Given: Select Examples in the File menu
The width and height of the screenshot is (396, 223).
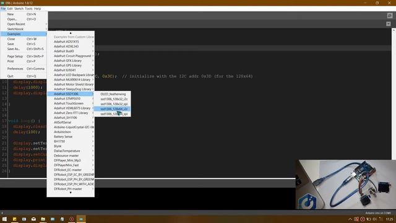Looking at the screenshot, I should [x=24, y=34].
